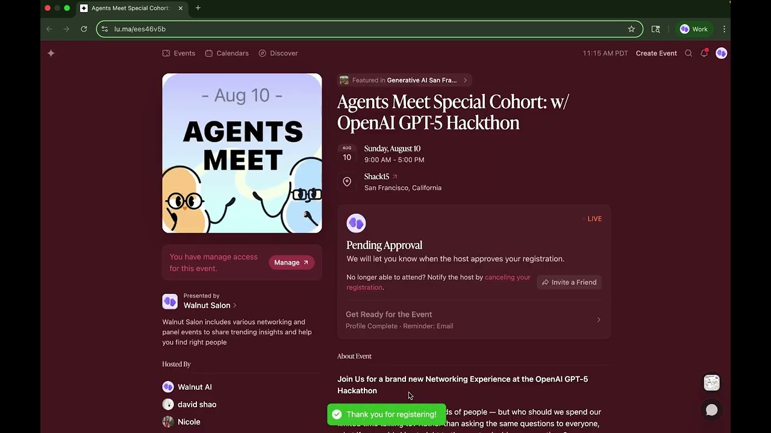Expand Walnut Salon presenter chevron
771x433 pixels.
(x=235, y=306)
